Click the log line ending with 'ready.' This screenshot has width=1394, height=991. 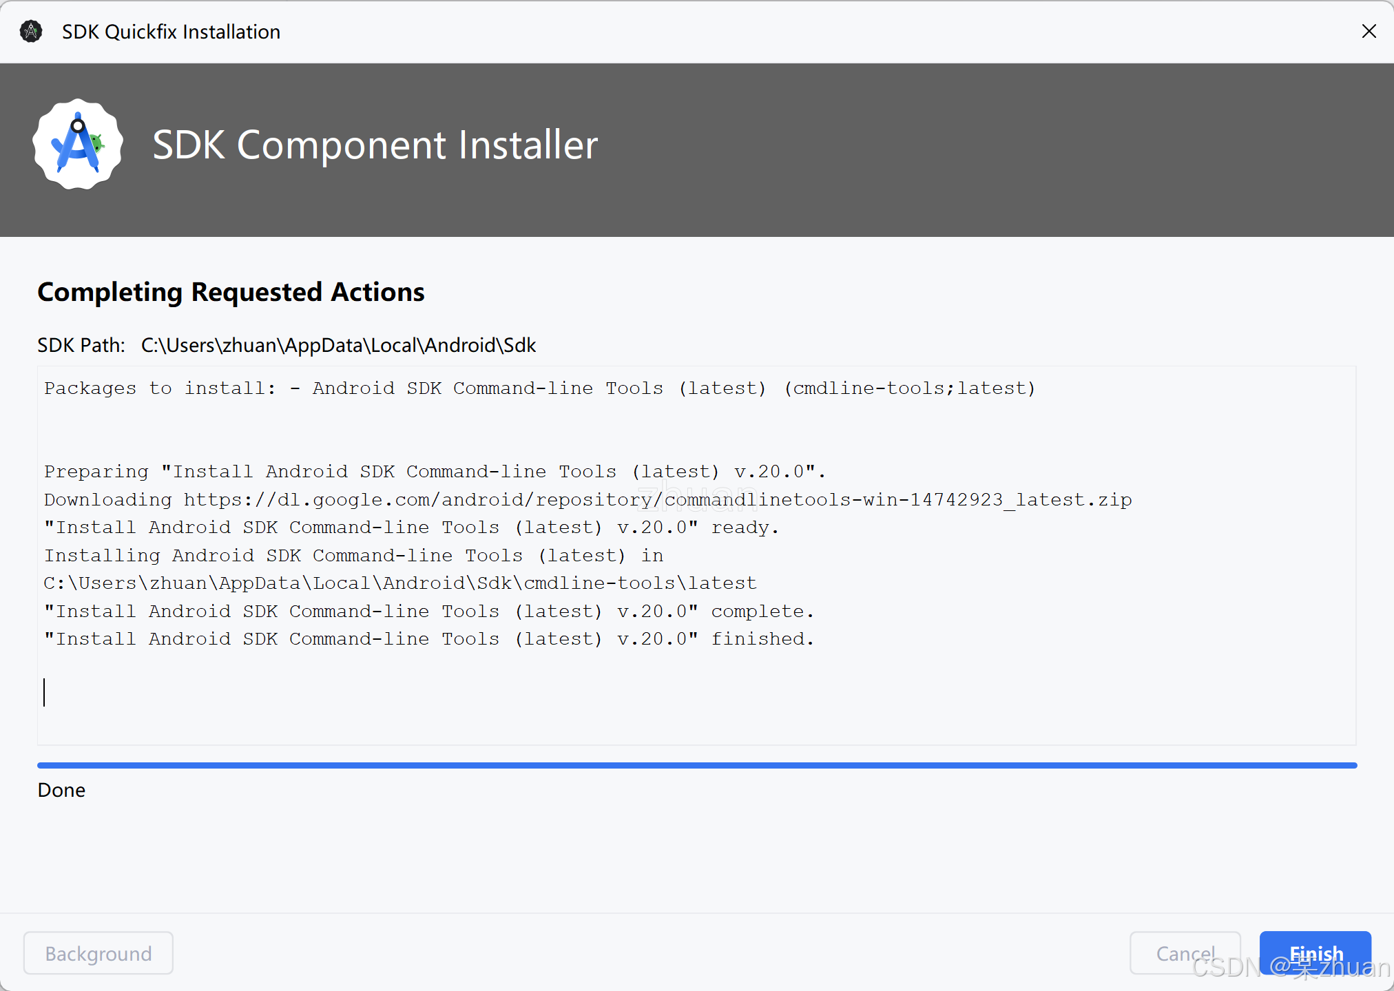pos(411,528)
